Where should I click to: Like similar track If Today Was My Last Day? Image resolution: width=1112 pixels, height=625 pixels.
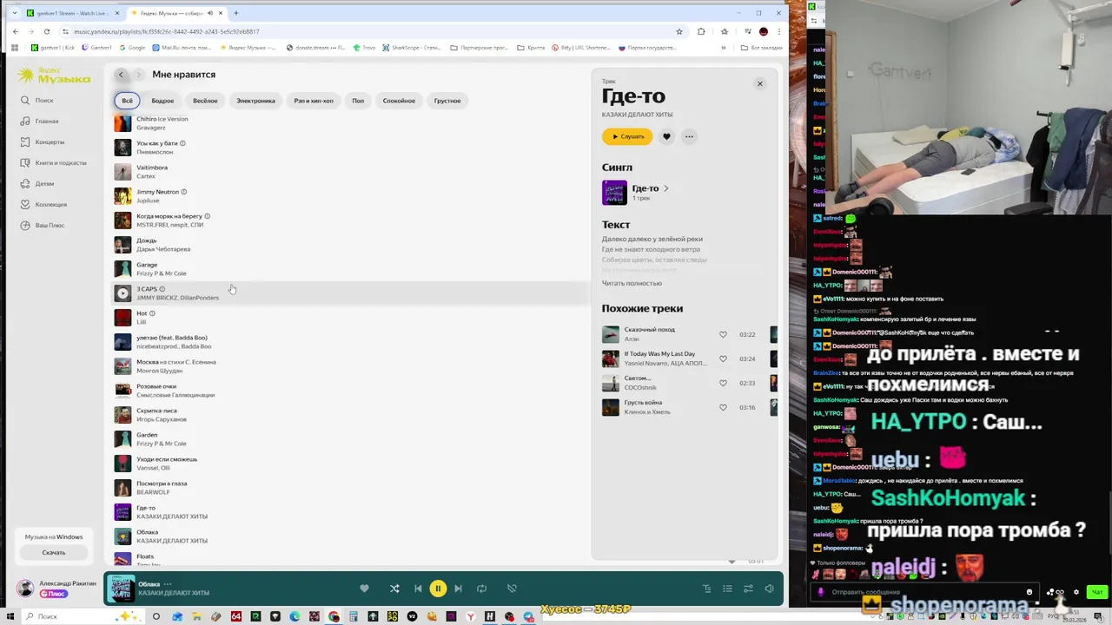coord(723,359)
